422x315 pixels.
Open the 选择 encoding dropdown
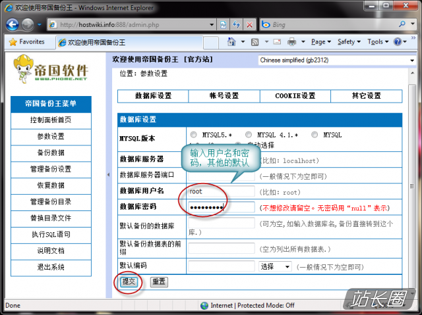pyautogui.click(x=275, y=266)
